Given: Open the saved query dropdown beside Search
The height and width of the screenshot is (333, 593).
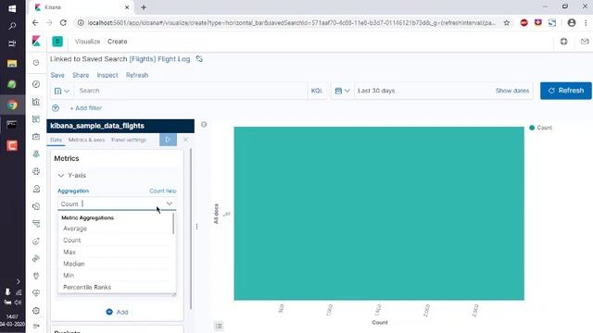Looking at the screenshot, I should pos(62,91).
